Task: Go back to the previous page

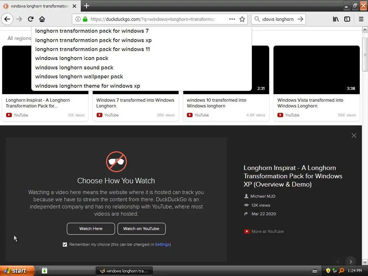Action: 7,19
